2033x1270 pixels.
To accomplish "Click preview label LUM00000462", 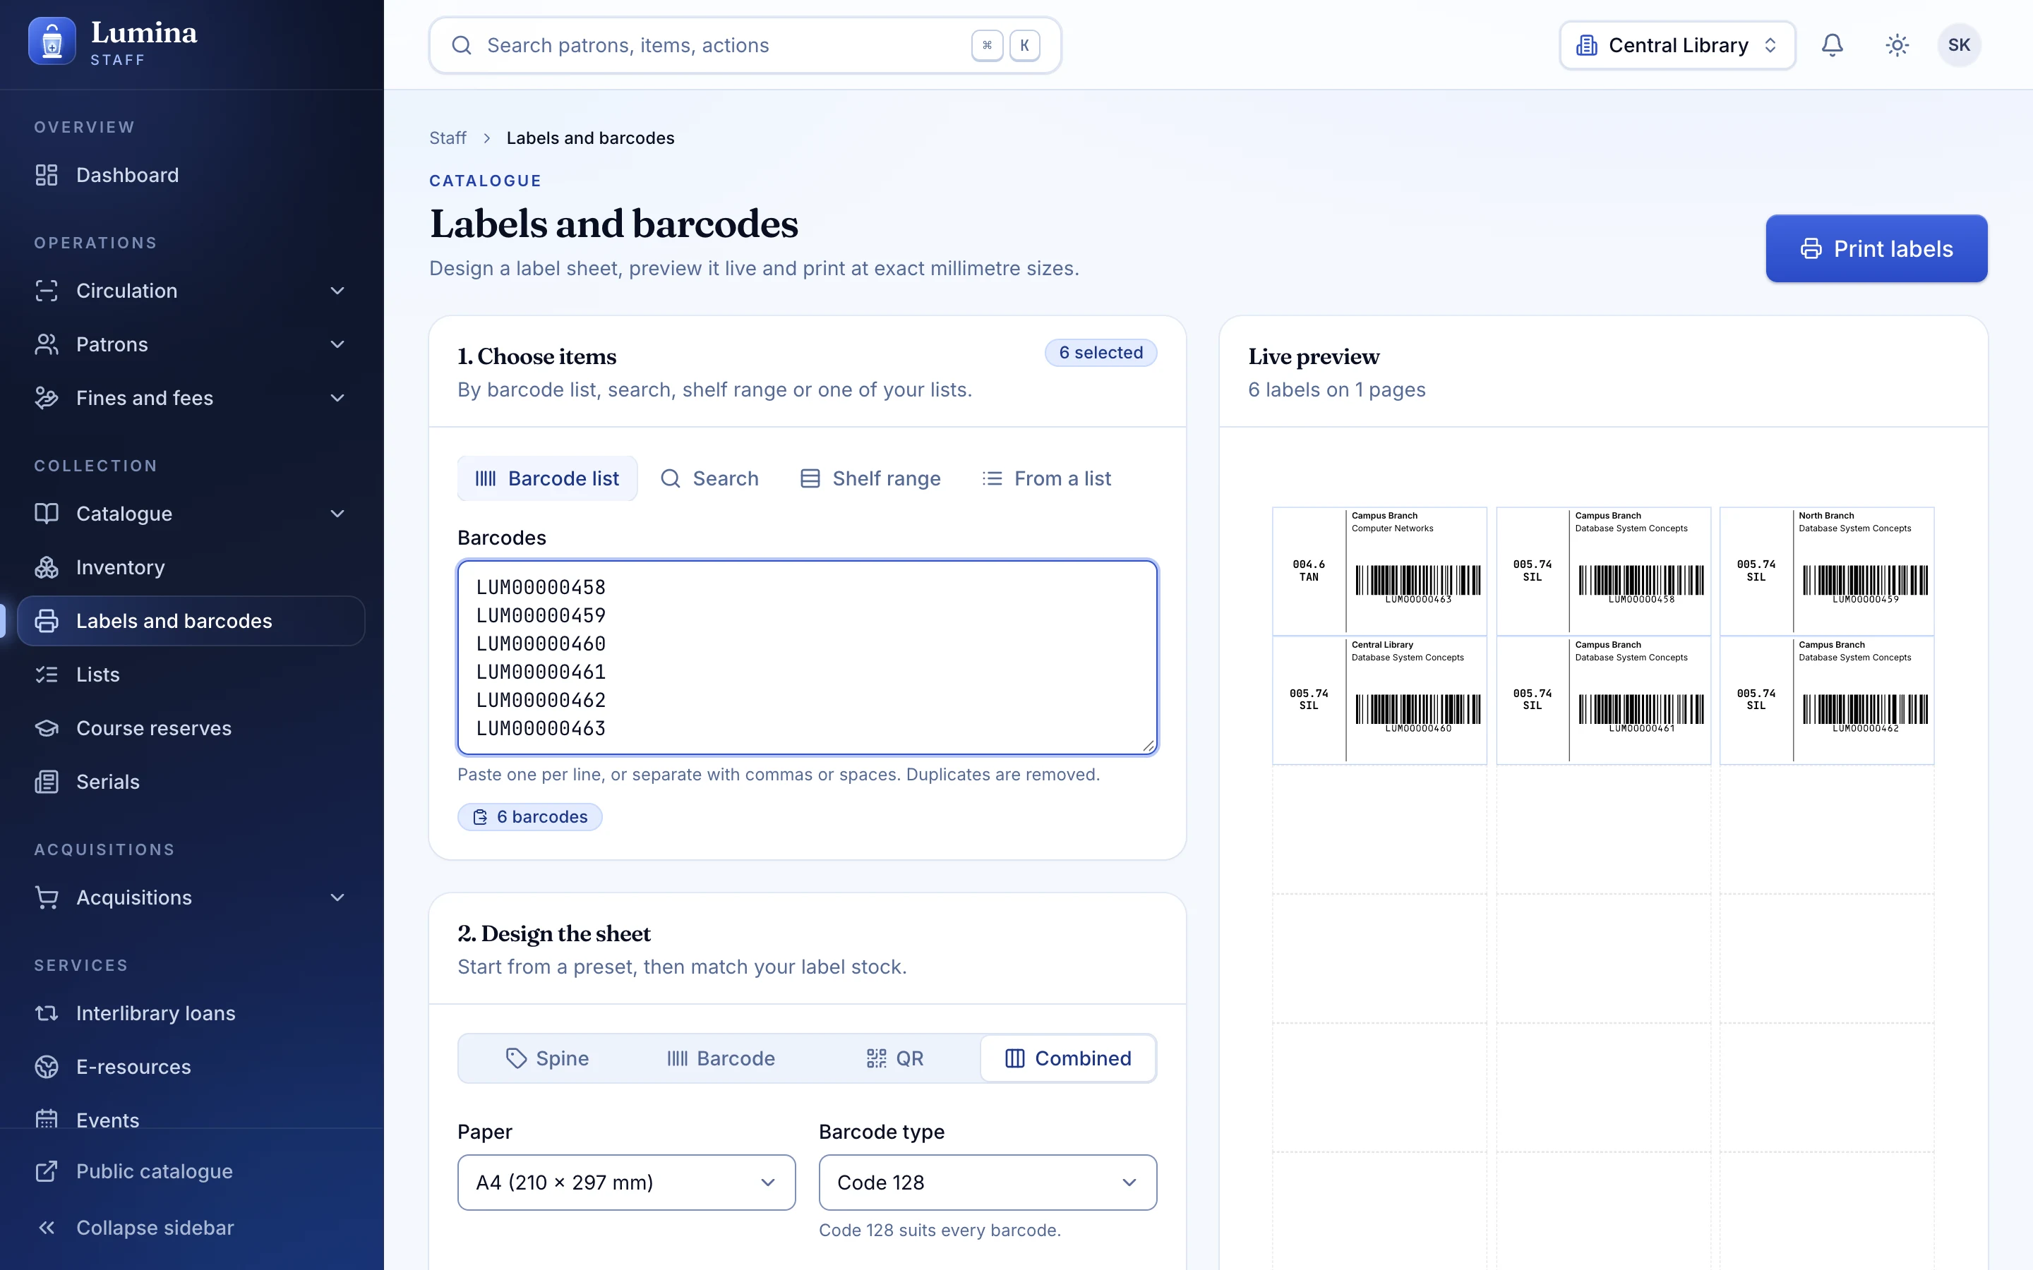I will [x=1826, y=701].
